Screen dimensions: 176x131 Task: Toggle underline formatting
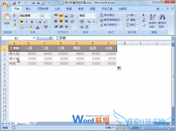32,22
